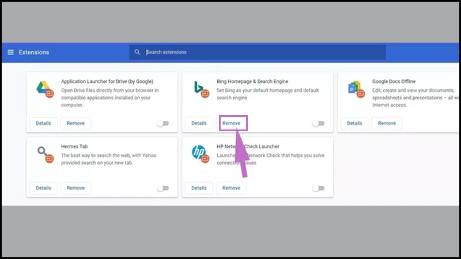Click the Google Drive extension icon
This screenshot has width=461, height=259.
pos(45,89)
